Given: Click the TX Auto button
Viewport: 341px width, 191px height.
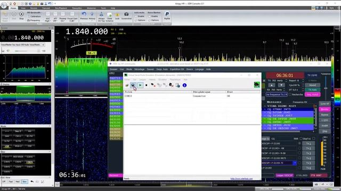Looking at the screenshot, I should tap(313, 90).
